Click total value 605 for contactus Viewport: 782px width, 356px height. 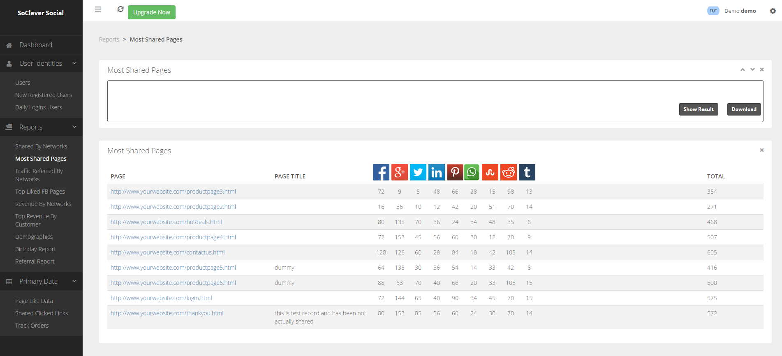pos(712,252)
